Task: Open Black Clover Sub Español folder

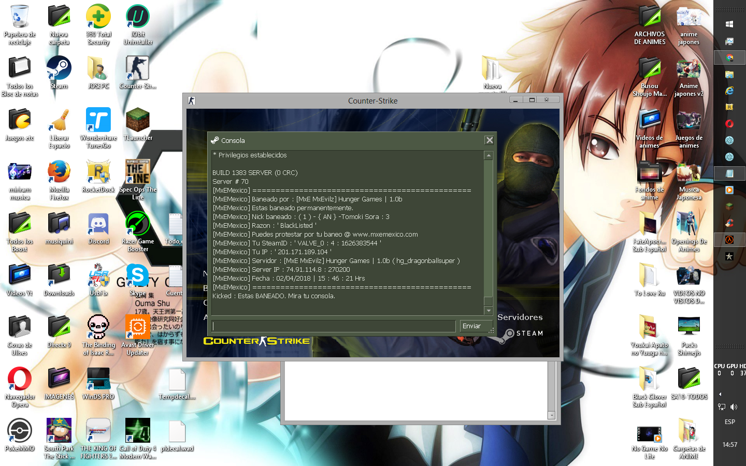Action: [x=650, y=387]
